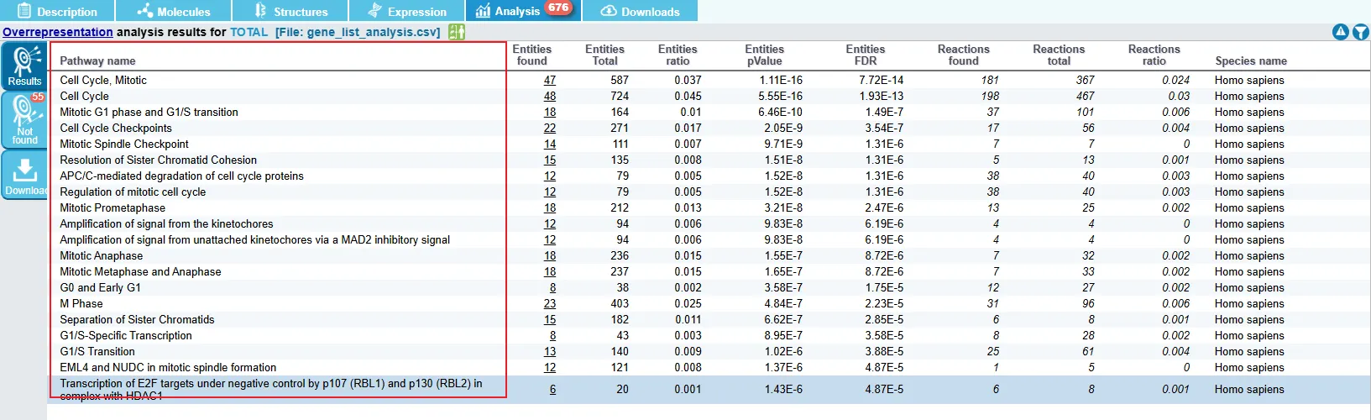Click the red 676 badge on Analysis
This screenshot has height=420, width=1371.
coord(558,8)
